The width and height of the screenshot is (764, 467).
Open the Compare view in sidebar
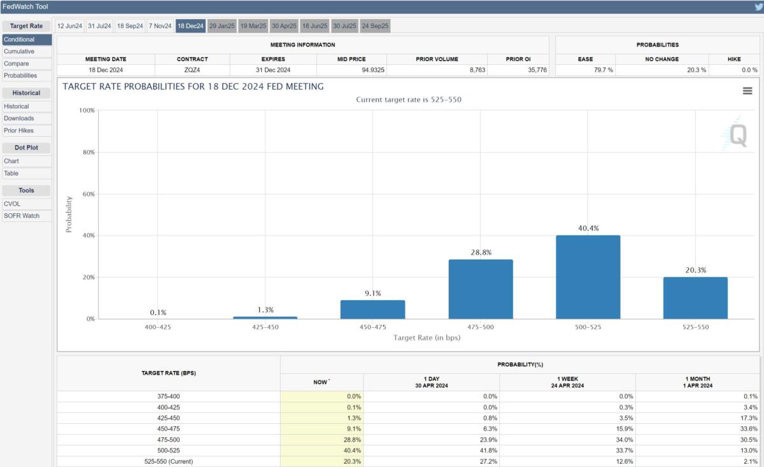tap(17, 64)
